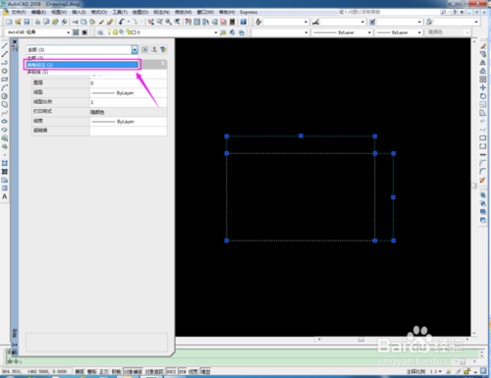
Task: Open the Undo history dropdown arrow
Action: tap(129, 22)
